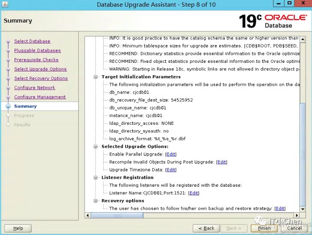The image size is (312, 235).
Task: Edit Recompile Invalid Objects During Post Upgrade
Action: (x=222, y=162)
